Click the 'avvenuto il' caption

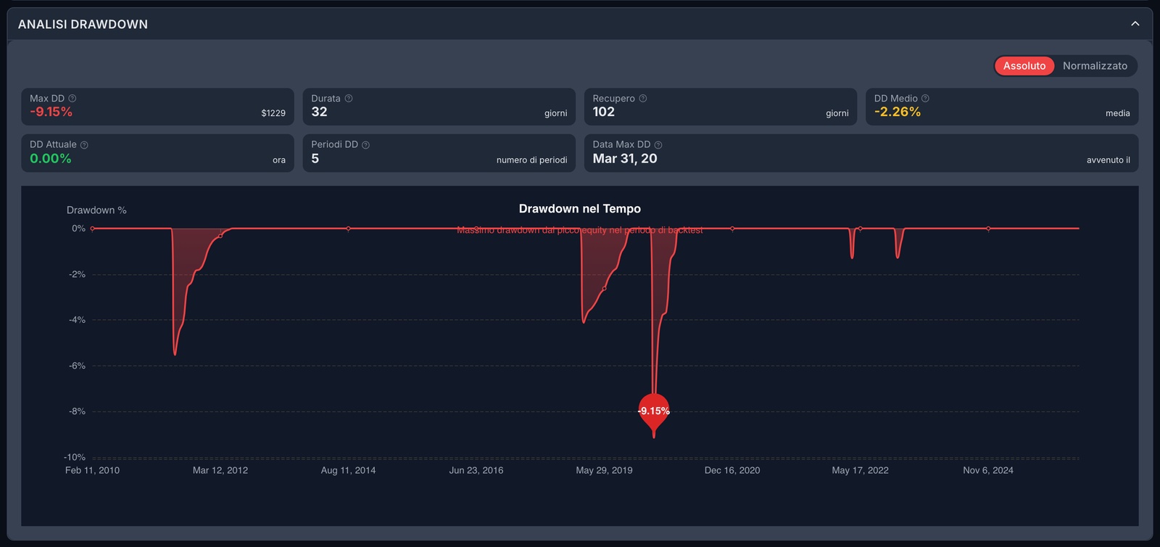[1108, 160]
